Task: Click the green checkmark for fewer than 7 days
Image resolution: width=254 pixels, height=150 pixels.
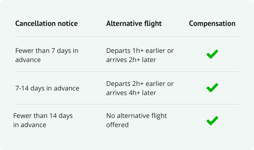Action: tap(212, 54)
